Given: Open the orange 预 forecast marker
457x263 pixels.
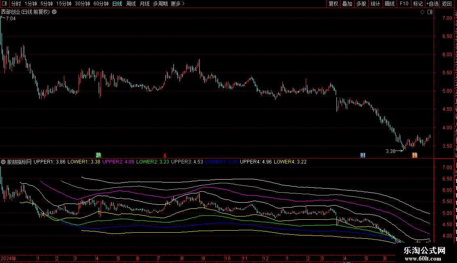Looking at the screenshot, I should click(415, 155).
